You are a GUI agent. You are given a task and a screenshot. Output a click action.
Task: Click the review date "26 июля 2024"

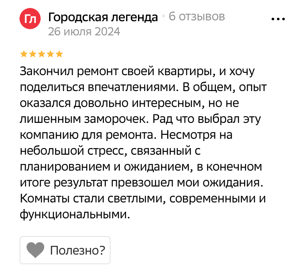point(84,32)
